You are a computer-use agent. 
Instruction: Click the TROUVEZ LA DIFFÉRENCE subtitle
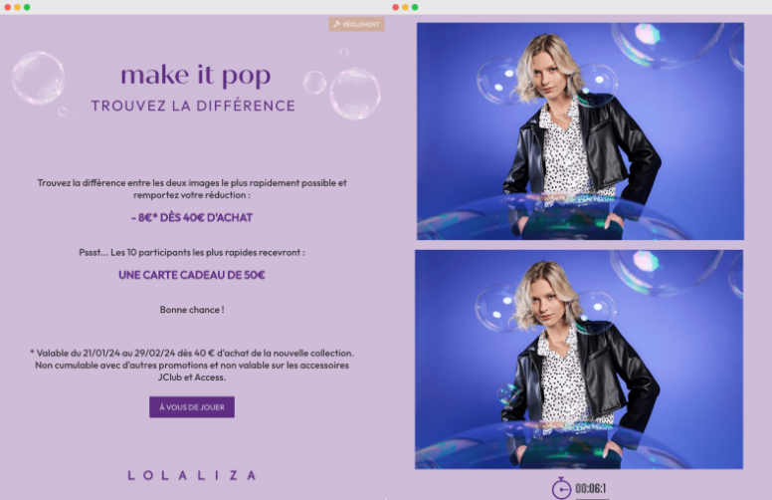pyautogui.click(x=193, y=106)
